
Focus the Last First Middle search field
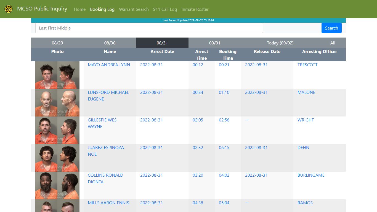[149, 28]
